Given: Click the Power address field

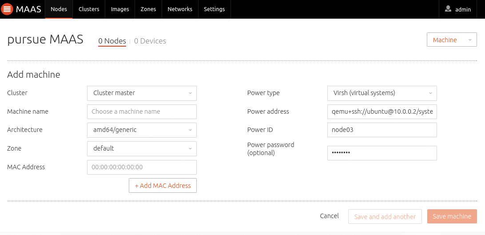Looking at the screenshot, I should click(x=382, y=112).
